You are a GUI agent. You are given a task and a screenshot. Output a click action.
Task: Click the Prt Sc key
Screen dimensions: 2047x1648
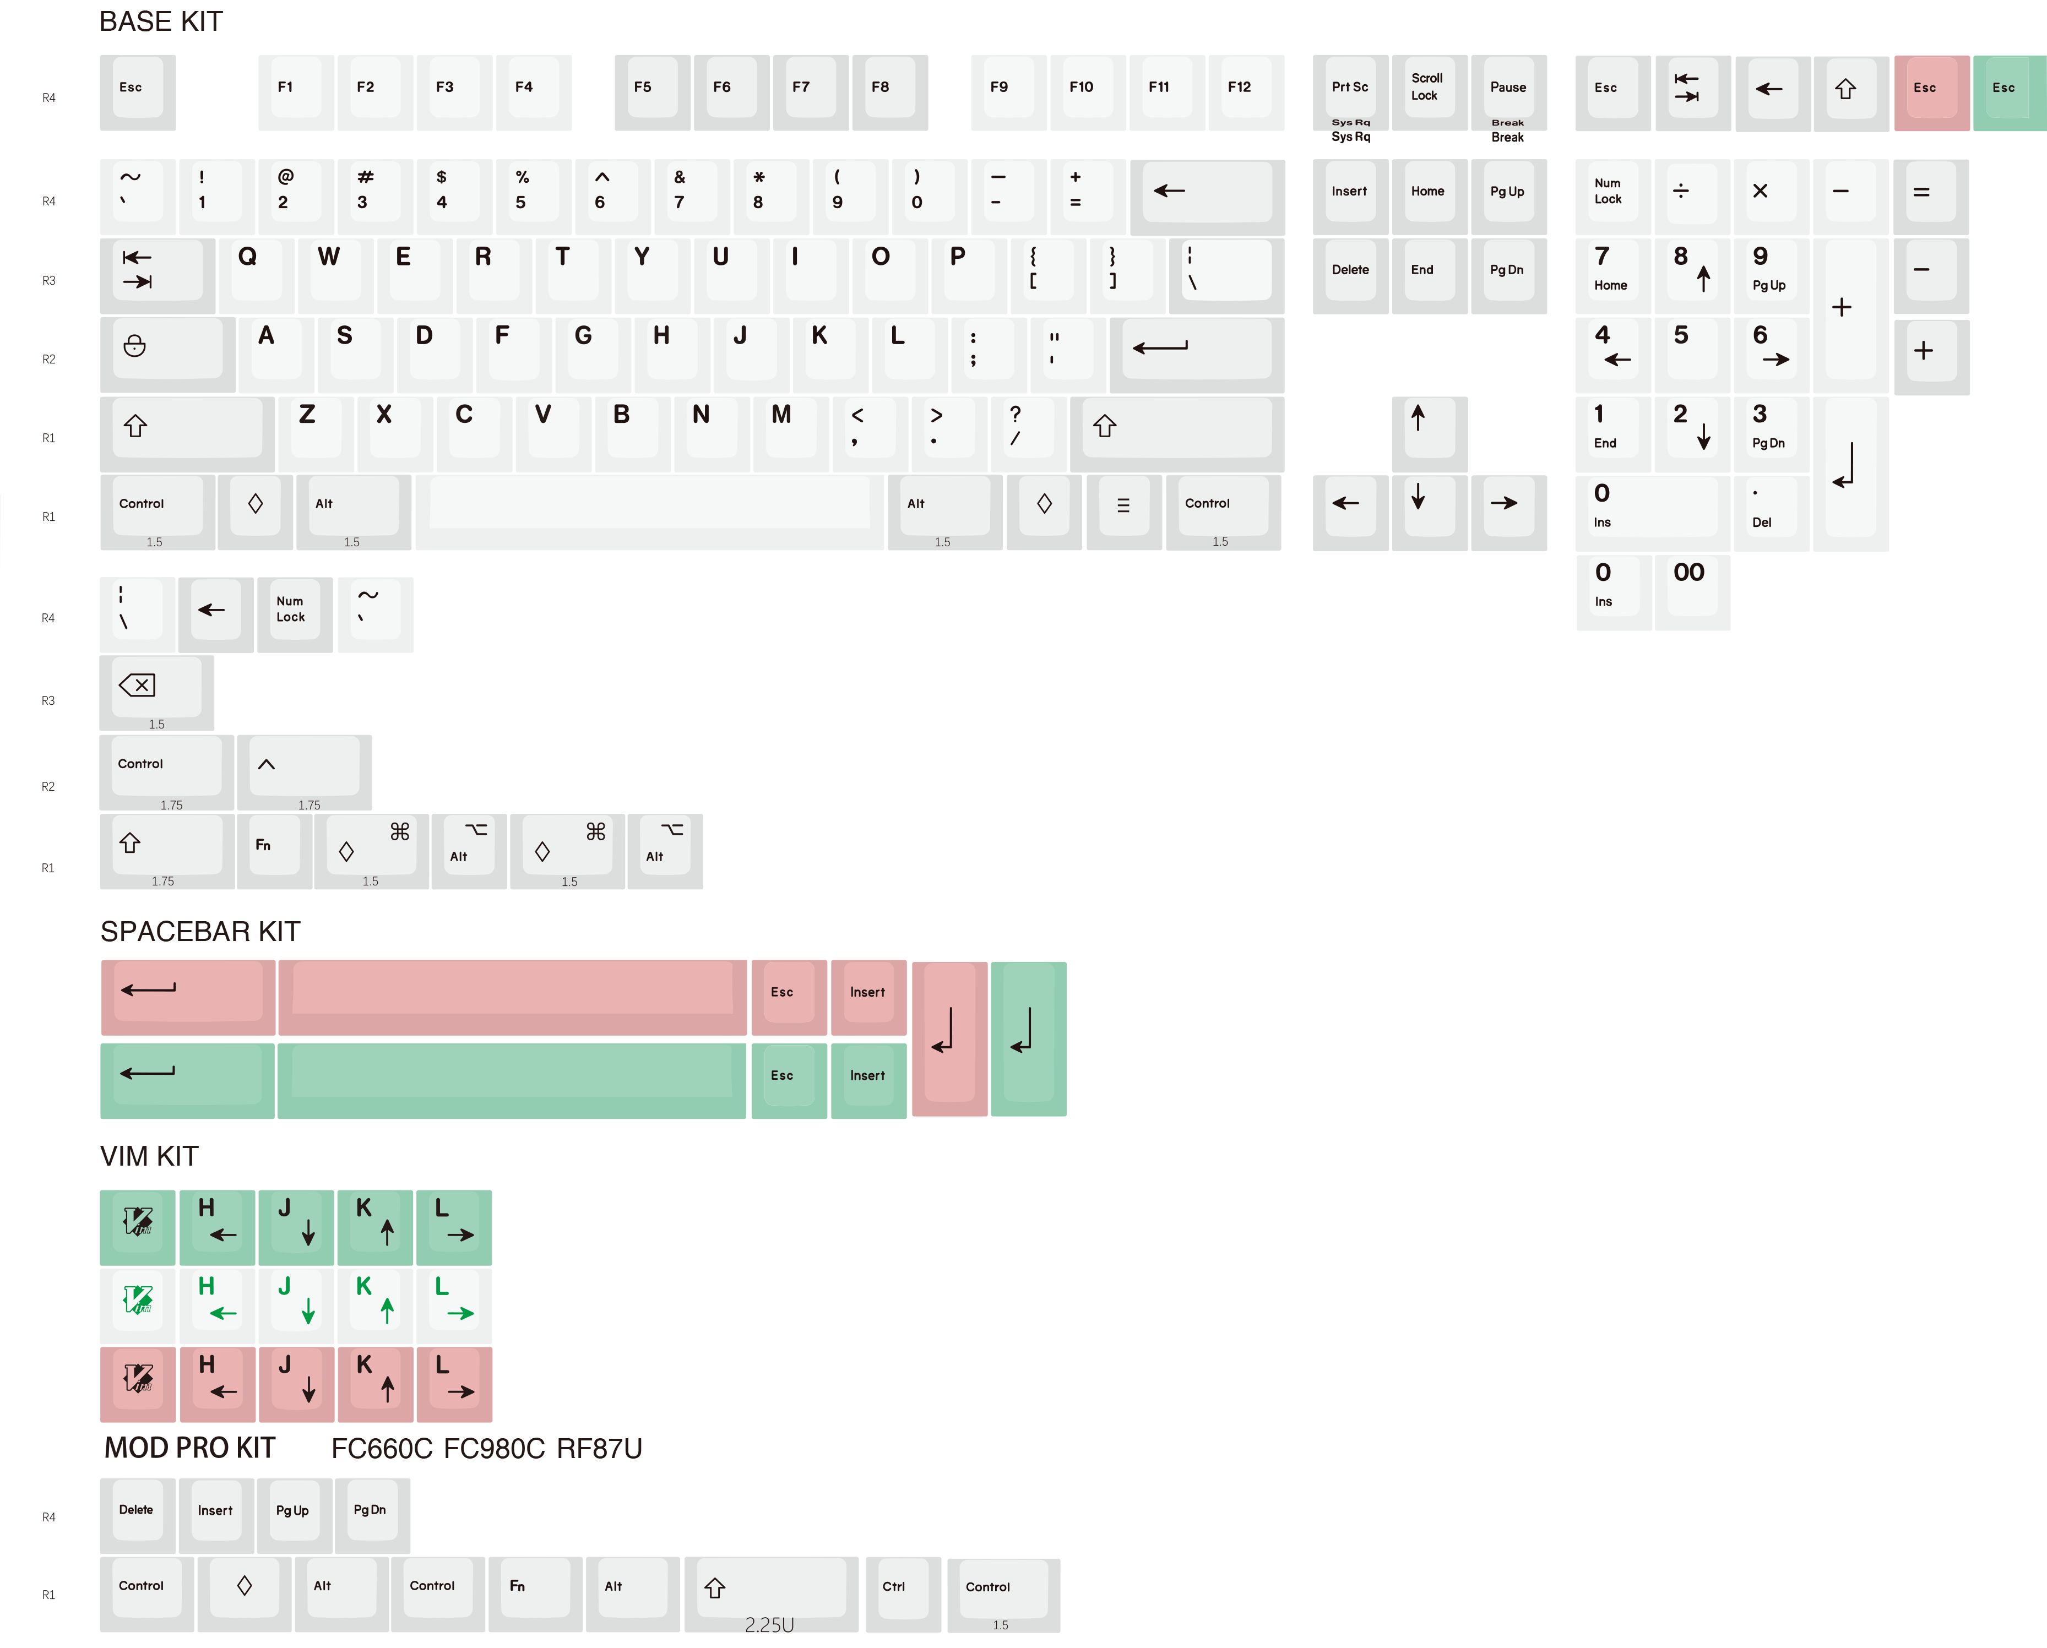pyautogui.click(x=1350, y=93)
